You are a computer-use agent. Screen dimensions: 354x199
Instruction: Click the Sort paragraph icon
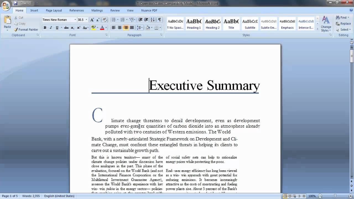[153, 20]
